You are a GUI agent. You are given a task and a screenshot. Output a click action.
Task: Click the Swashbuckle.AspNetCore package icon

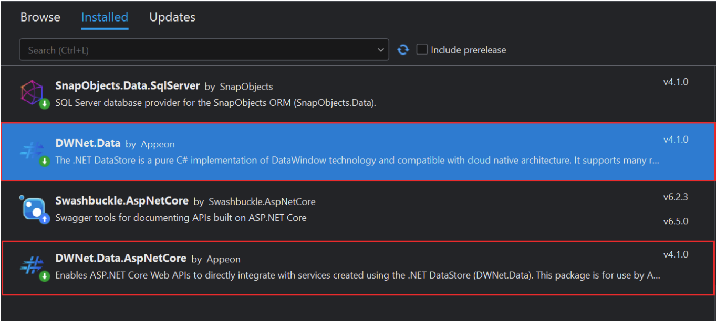[34, 209]
